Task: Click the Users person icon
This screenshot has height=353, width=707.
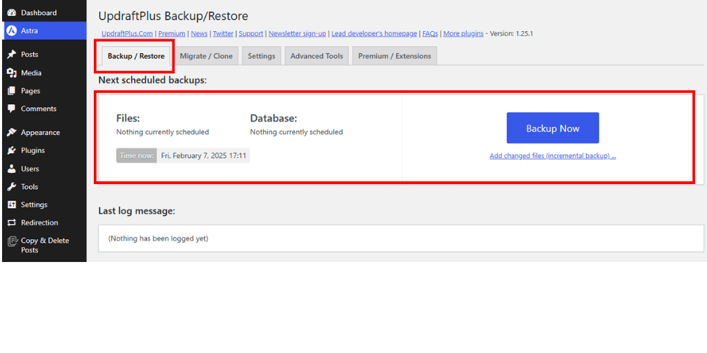Action: 12,169
